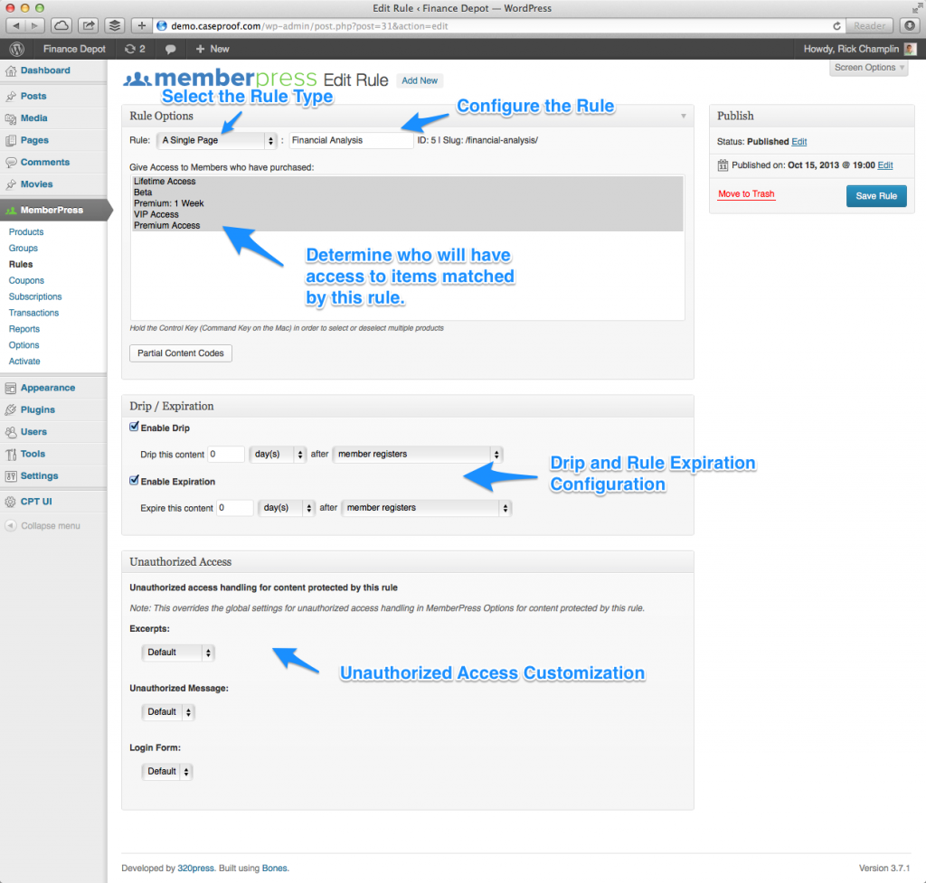The width and height of the screenshot is (926, 883).
Task: Open iCloud tabs cloud icon
Action: 61,25
